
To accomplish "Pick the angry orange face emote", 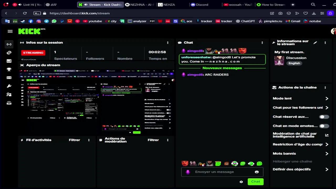I will tap(227, 164).
